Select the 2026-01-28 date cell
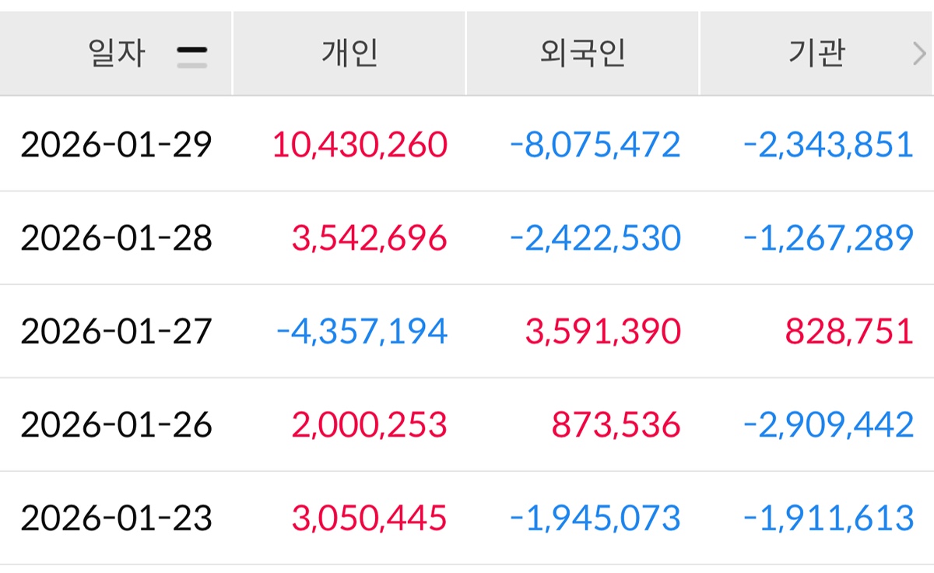The height and width of the screenshot is (573, 934). (116, 238)
